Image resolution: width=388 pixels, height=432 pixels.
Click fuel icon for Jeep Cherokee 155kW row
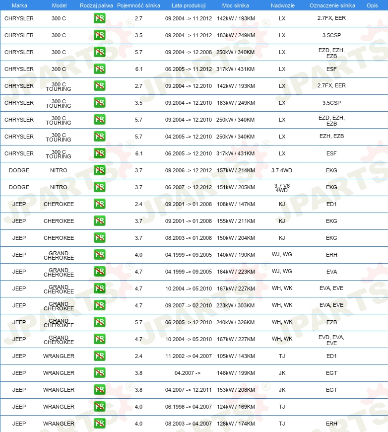click(99, 221)
